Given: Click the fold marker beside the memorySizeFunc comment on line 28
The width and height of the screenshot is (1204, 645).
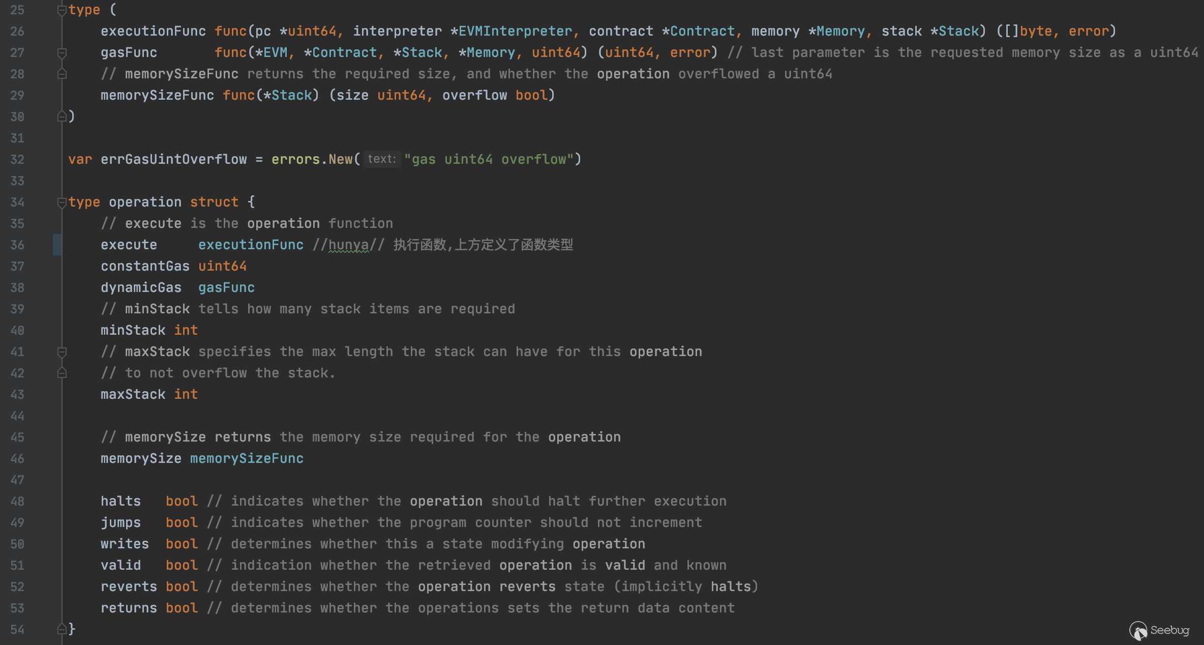Looking at the screenshot, I should 62,74.
